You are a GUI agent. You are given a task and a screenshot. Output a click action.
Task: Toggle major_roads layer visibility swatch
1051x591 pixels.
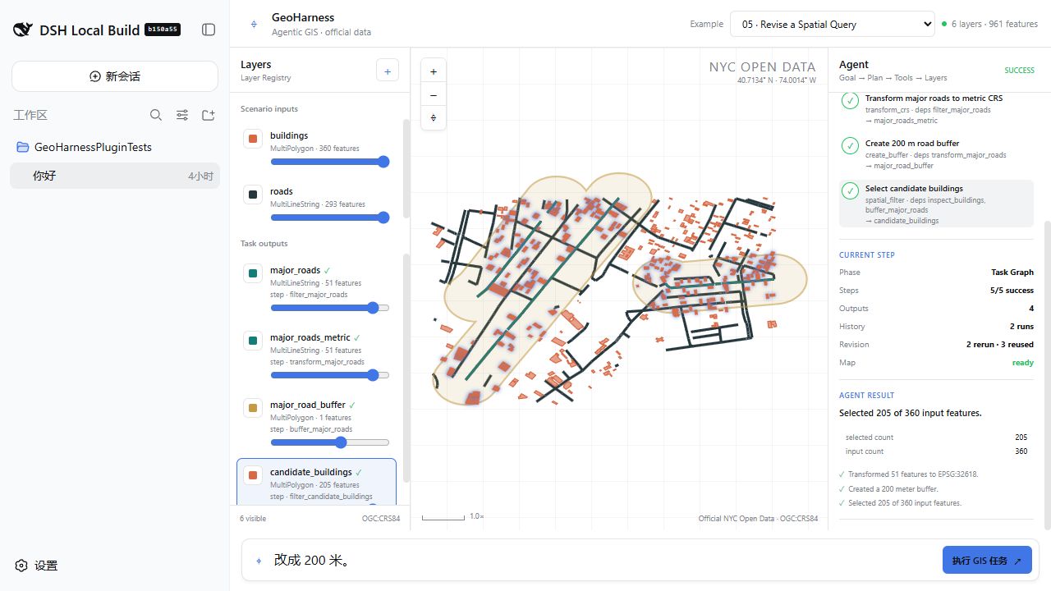(x=253, y=273)
